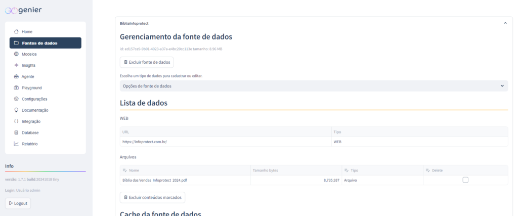The image size is (518, 216).
Task: Click the Playground icon in sidebar
Action: point(16,88)
